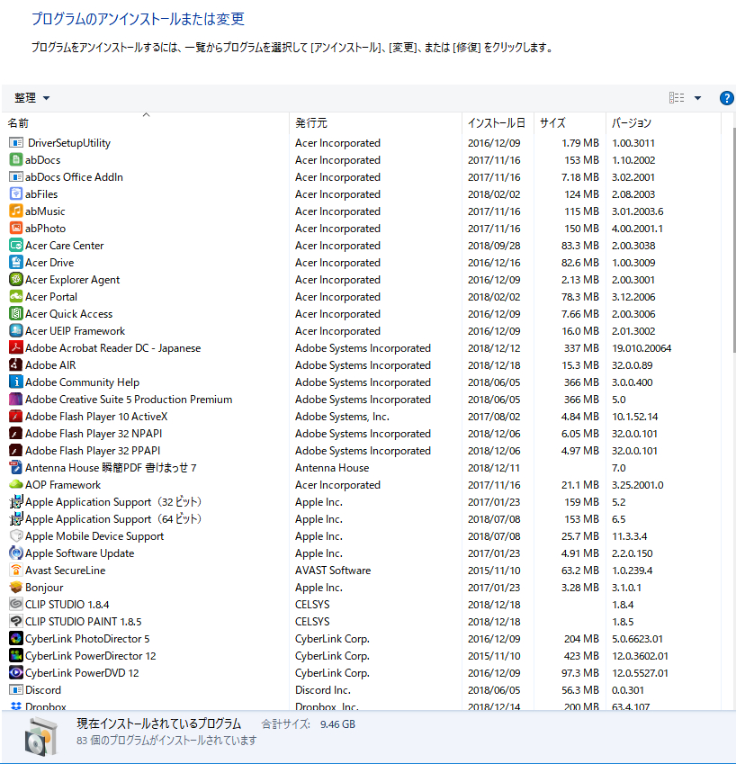736x764 pixels.
Task: Click the abFiles icon
Action: pyautogui.click(x=16, y=193)
